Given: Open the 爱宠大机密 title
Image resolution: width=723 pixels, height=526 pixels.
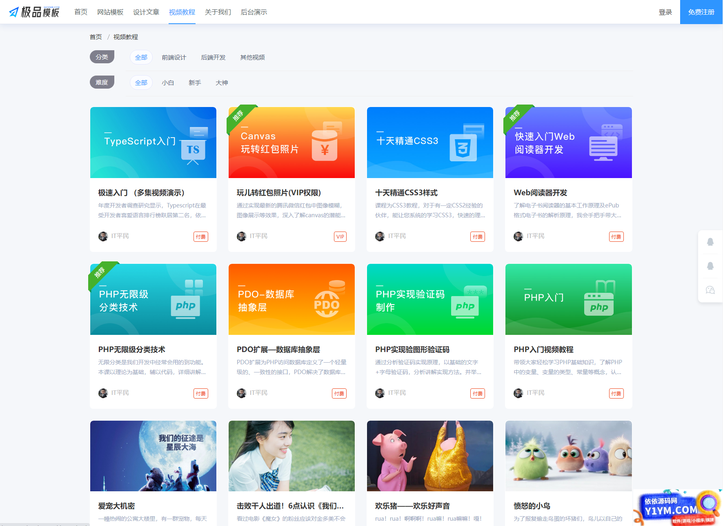Looking at the screenshot, I should (x=116, y=506).
